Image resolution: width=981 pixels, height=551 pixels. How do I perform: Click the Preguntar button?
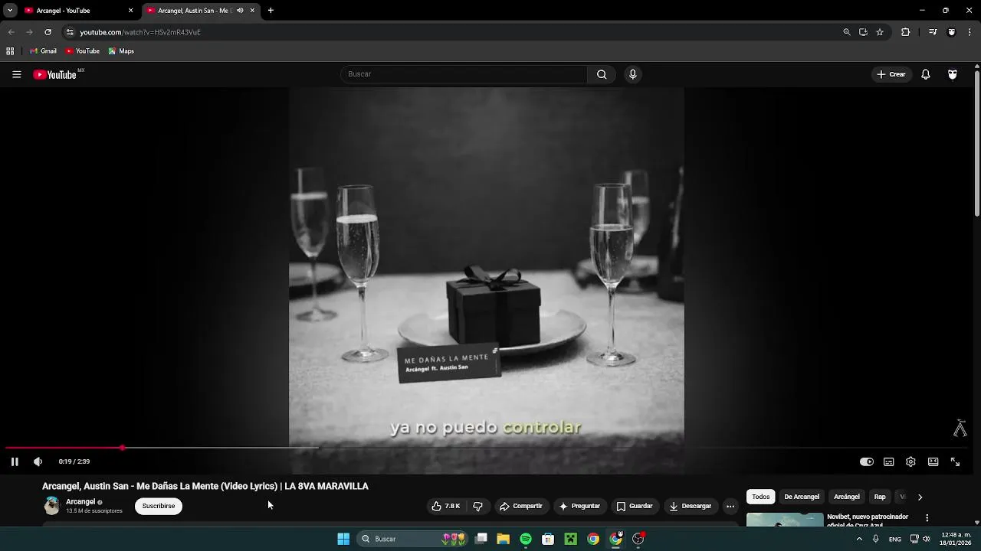pos(579,506)
